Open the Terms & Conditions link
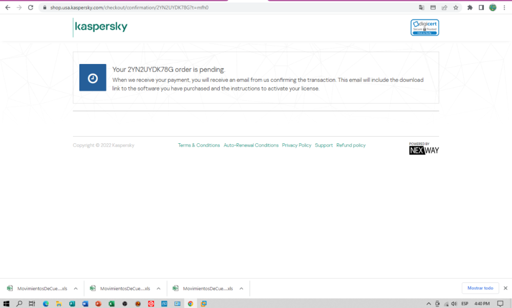This screenshot has height=308, width=512. (199, 145)
